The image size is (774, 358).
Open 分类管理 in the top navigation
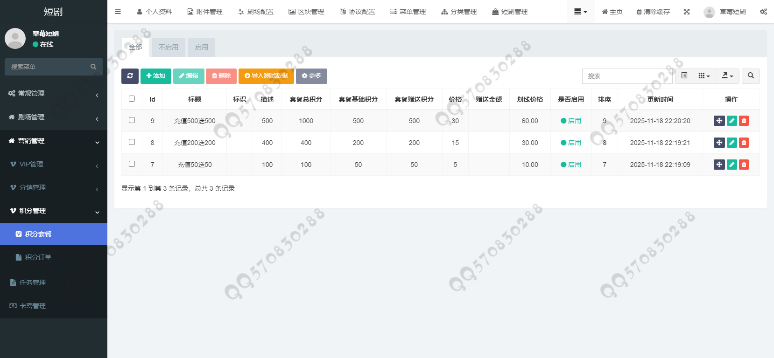[x=459, y=12]
